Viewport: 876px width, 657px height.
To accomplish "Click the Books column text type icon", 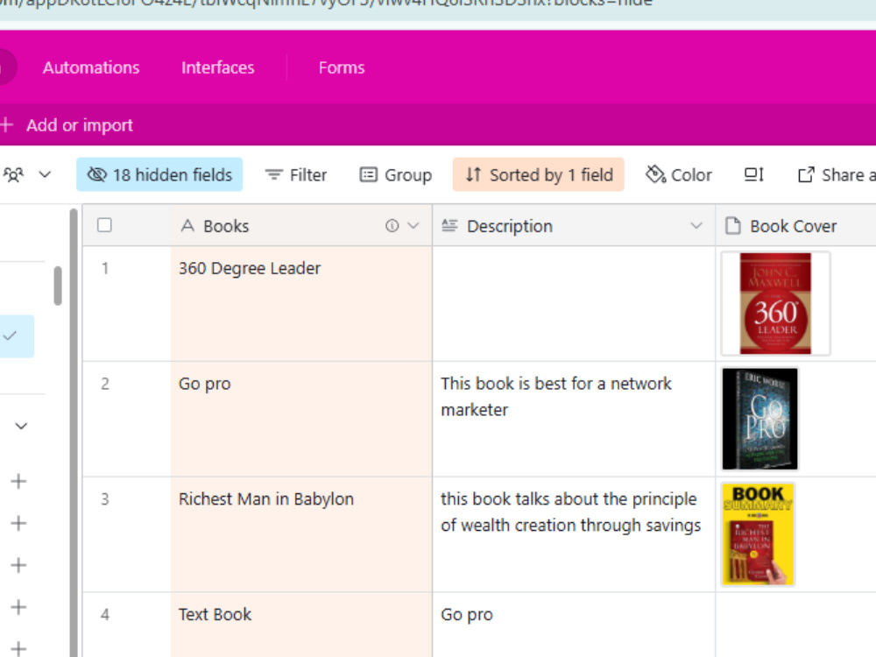I will click(187, 226).
